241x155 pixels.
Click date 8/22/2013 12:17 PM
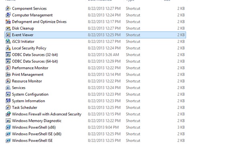104,22
